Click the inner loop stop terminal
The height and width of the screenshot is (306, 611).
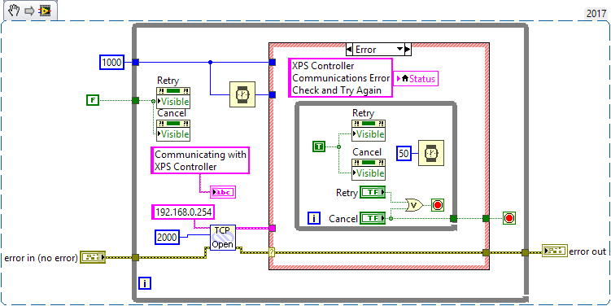click(x=438, y=204)
